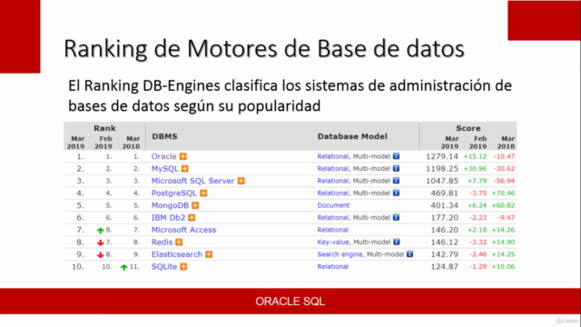Click the plus icon next to PostgreSQL
Viewport: 581px width, 327px height.
point(203,193)
